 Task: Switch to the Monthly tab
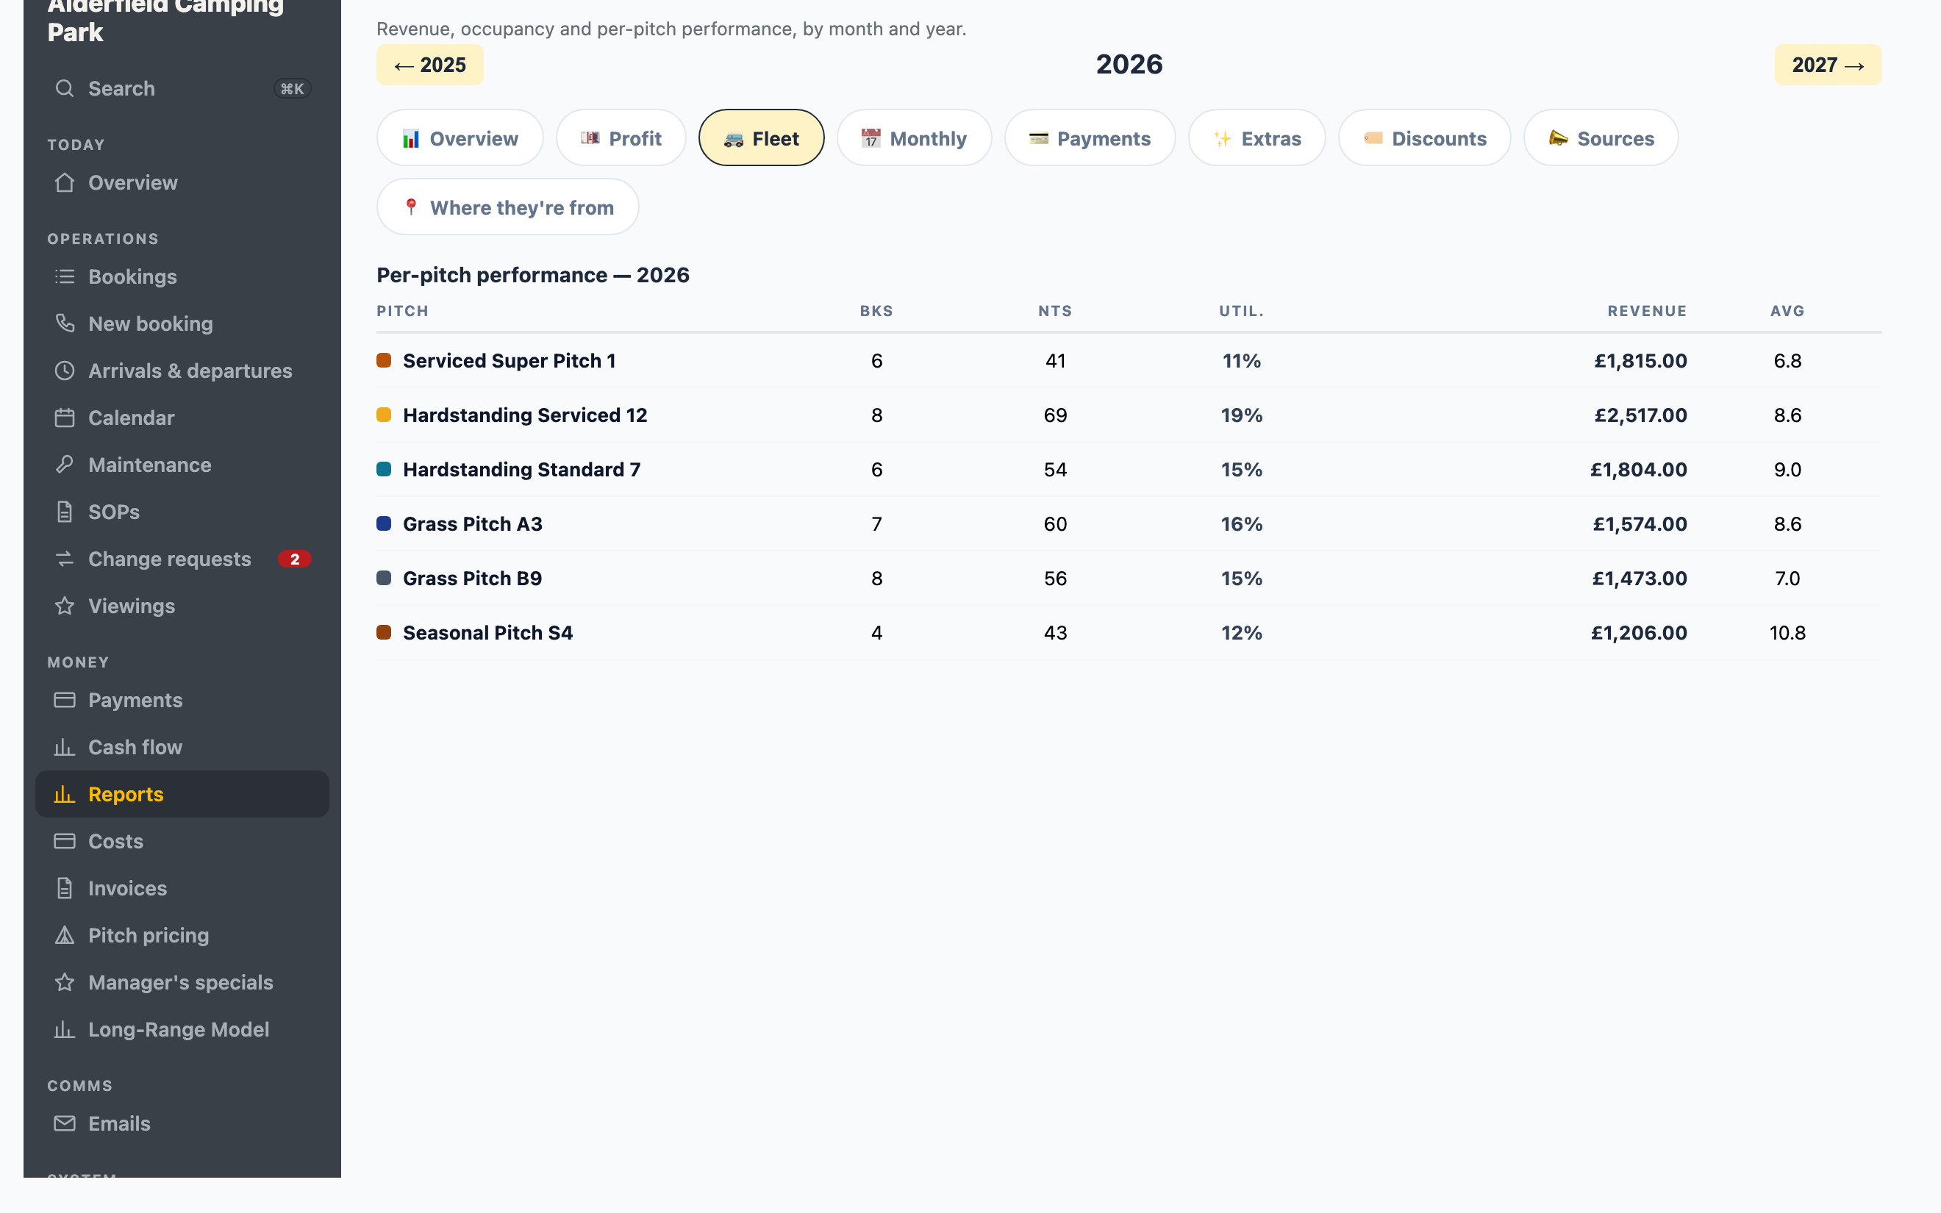(915, 138)
